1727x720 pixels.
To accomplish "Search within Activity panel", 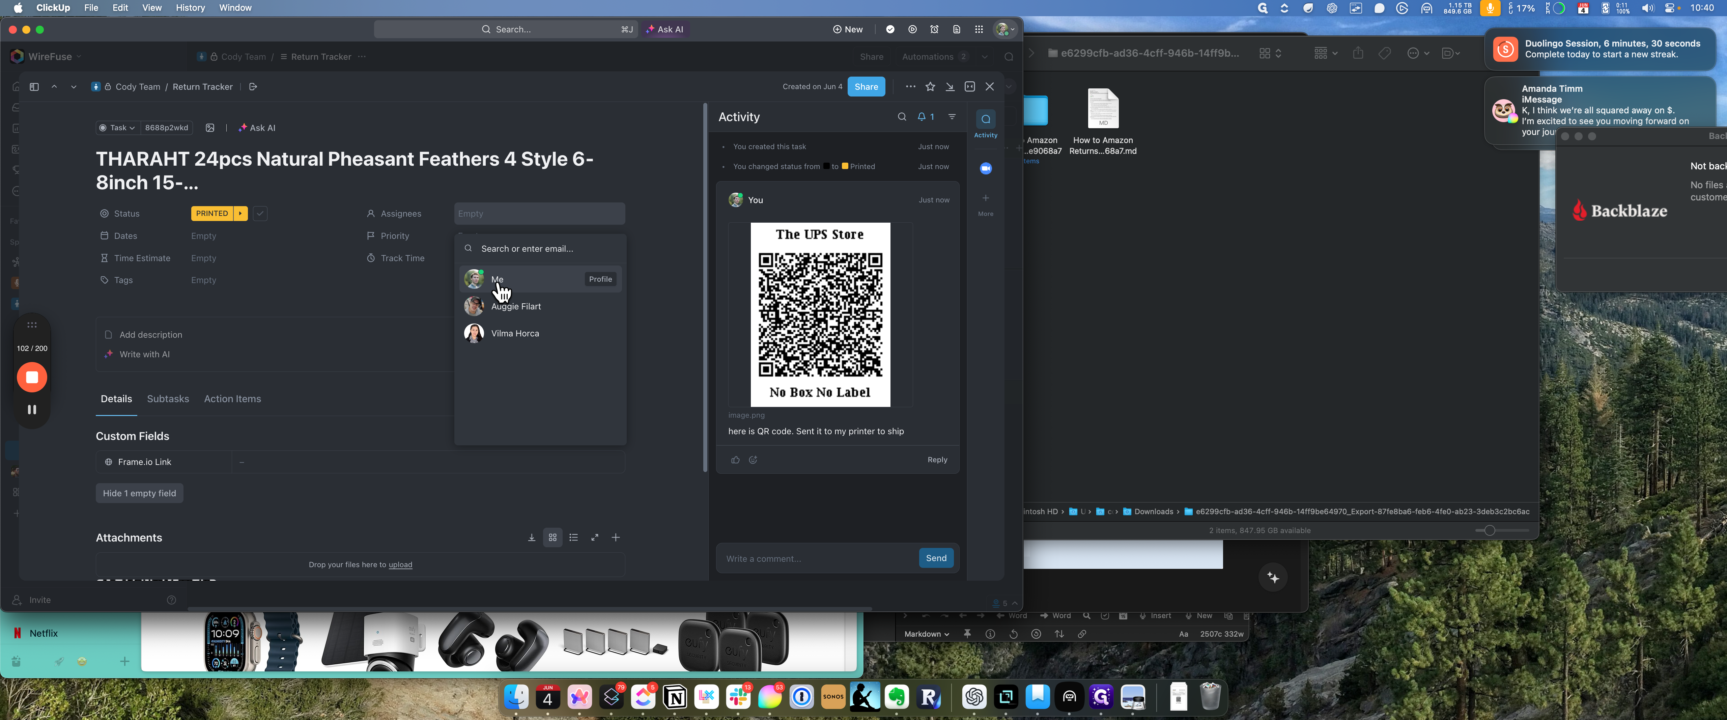I will (902, 117).
